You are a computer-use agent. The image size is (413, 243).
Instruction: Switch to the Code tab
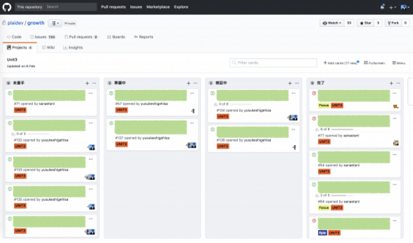[14, 37]
